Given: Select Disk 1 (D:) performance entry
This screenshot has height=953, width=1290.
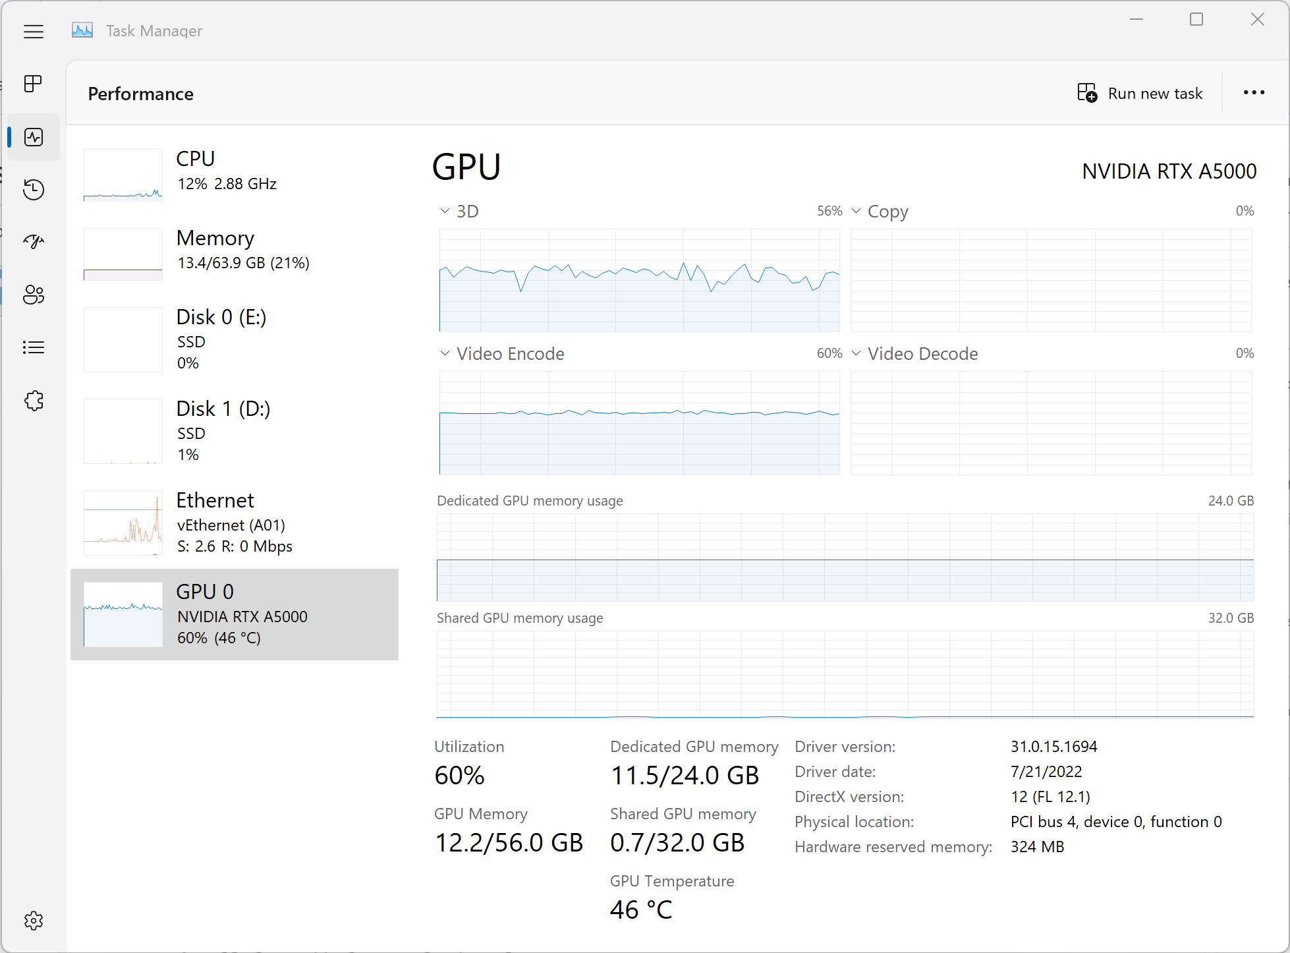Looking at the screenshot, I should 234,431.
